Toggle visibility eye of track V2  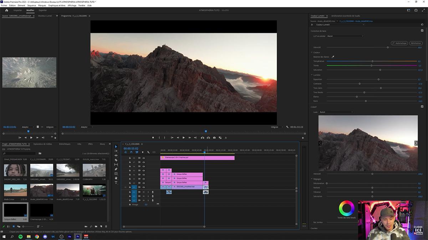point(144,183)
